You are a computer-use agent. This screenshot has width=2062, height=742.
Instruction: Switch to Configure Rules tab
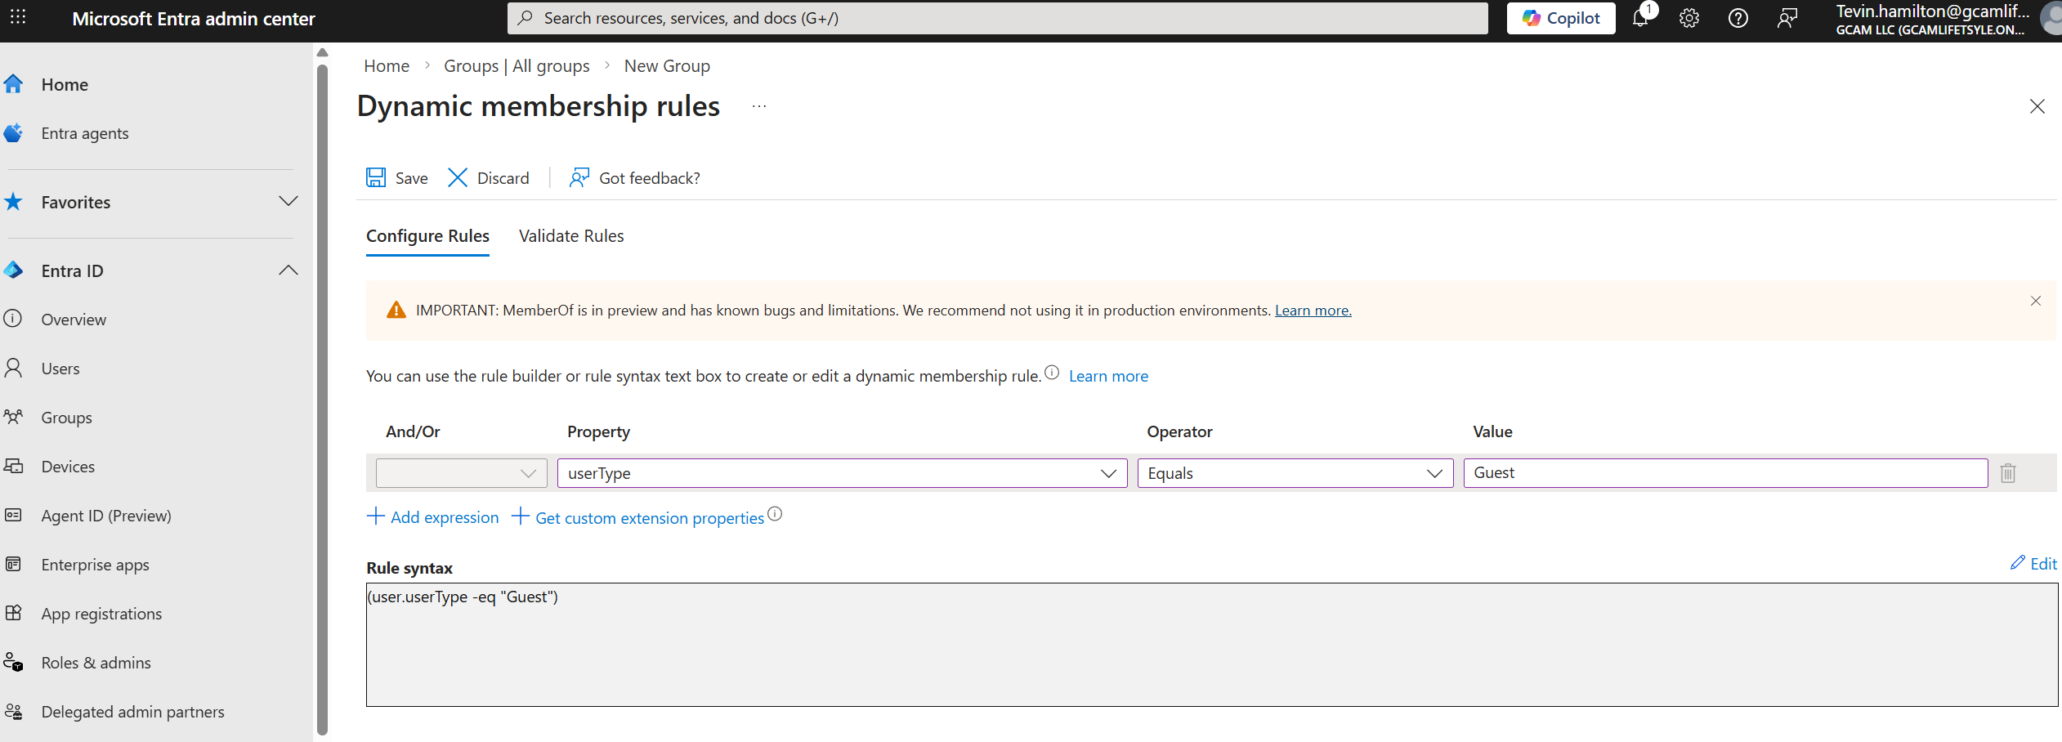(427, 236)
